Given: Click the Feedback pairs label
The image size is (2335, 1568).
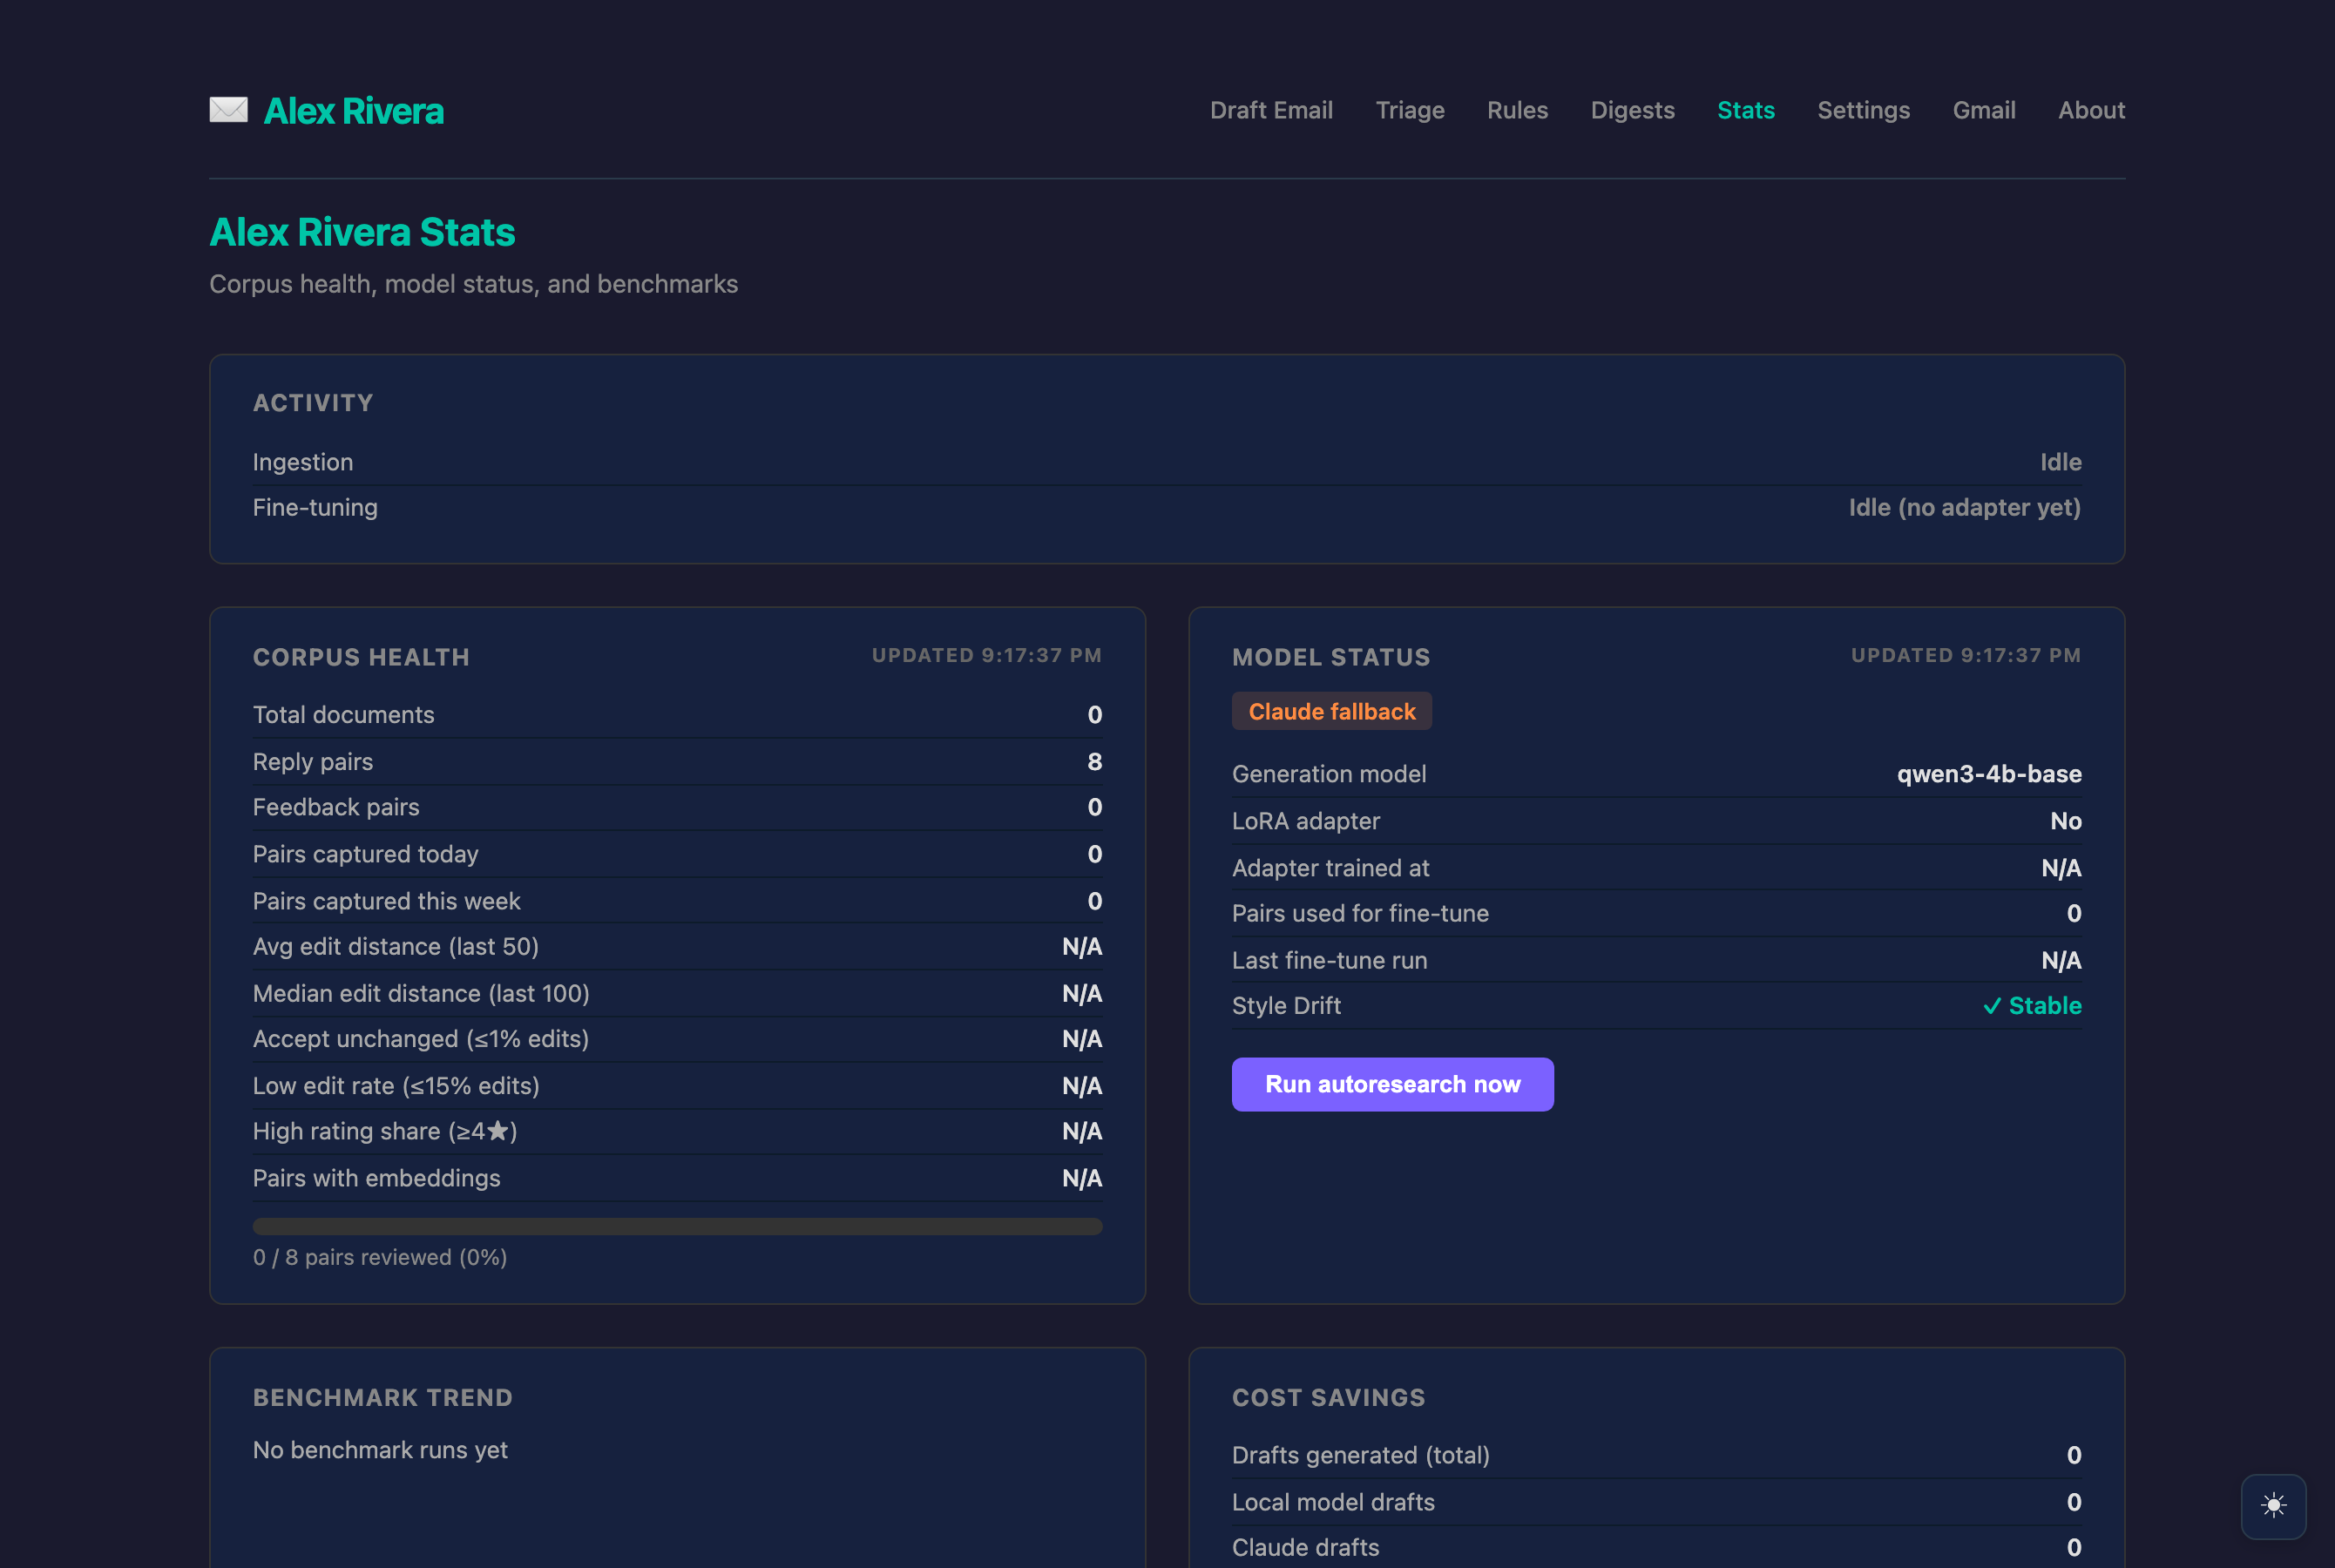Looking at the screenshot, I should tap(335, 807).
